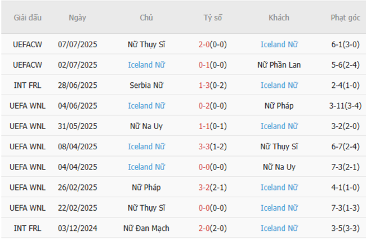Click INT FRL label for 03/12/2024 match
The image size is (366, 240).
tap(26, 228)
